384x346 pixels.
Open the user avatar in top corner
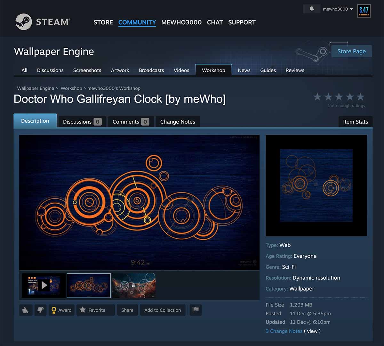[364, 11]
